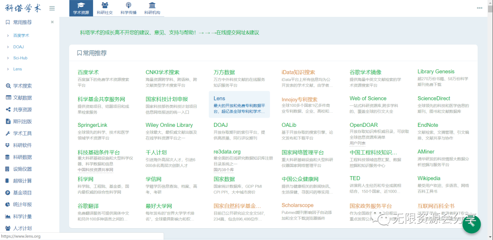Toggle the hamburger sidebar menu icon
The image size is (493, 240).
pos(52,9)
